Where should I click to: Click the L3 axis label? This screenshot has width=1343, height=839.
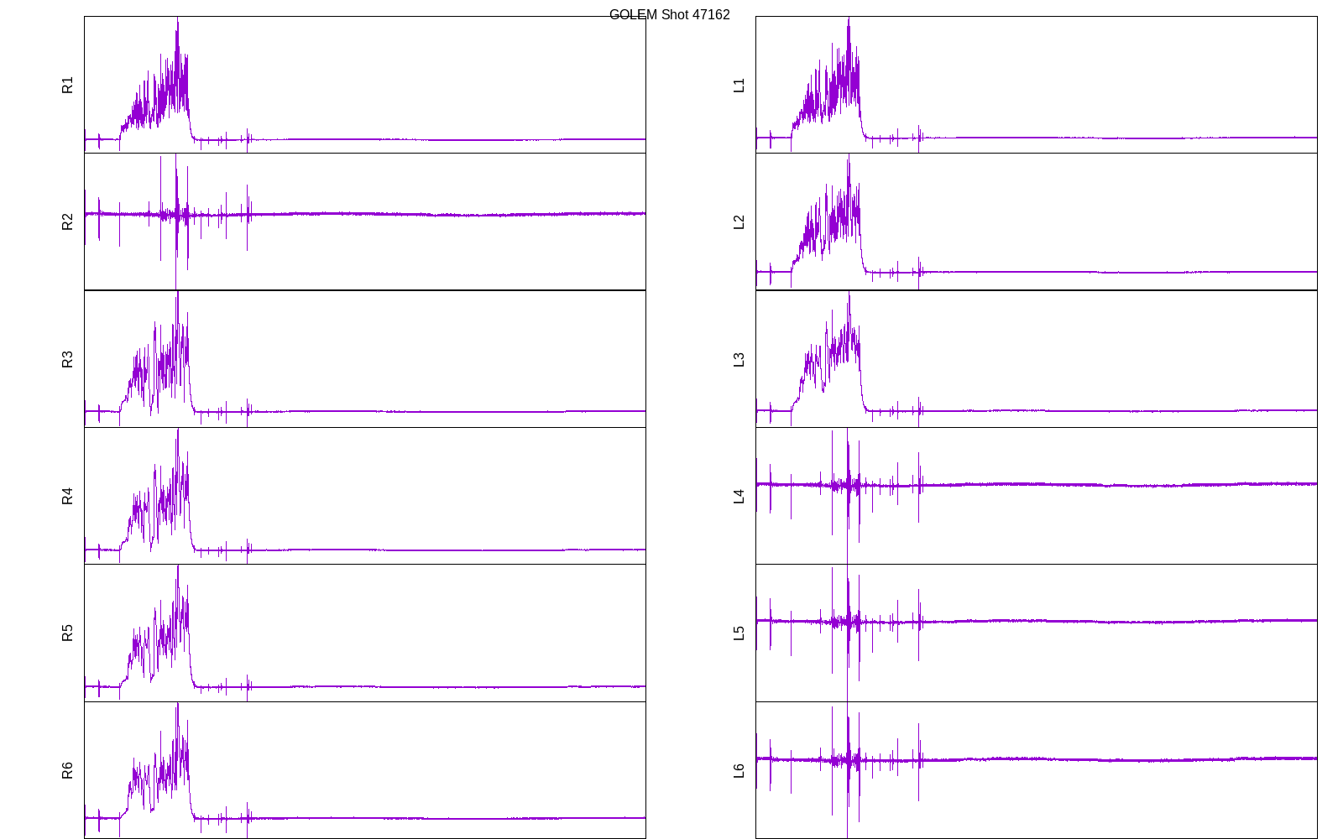tap(739, 359)
